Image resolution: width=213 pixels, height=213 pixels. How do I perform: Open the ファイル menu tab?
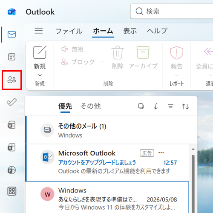(x=69, y=31)
